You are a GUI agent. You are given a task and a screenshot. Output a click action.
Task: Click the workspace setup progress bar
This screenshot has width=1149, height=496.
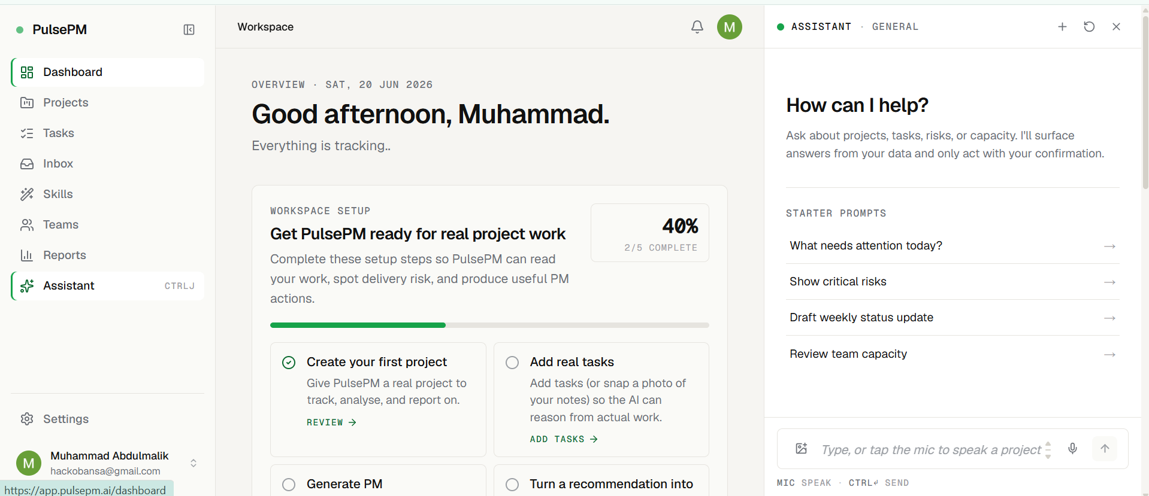click(x=489, y=325)
